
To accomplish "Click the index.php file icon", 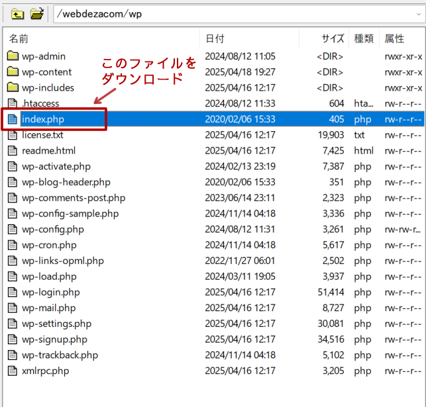I will (12, 119).
